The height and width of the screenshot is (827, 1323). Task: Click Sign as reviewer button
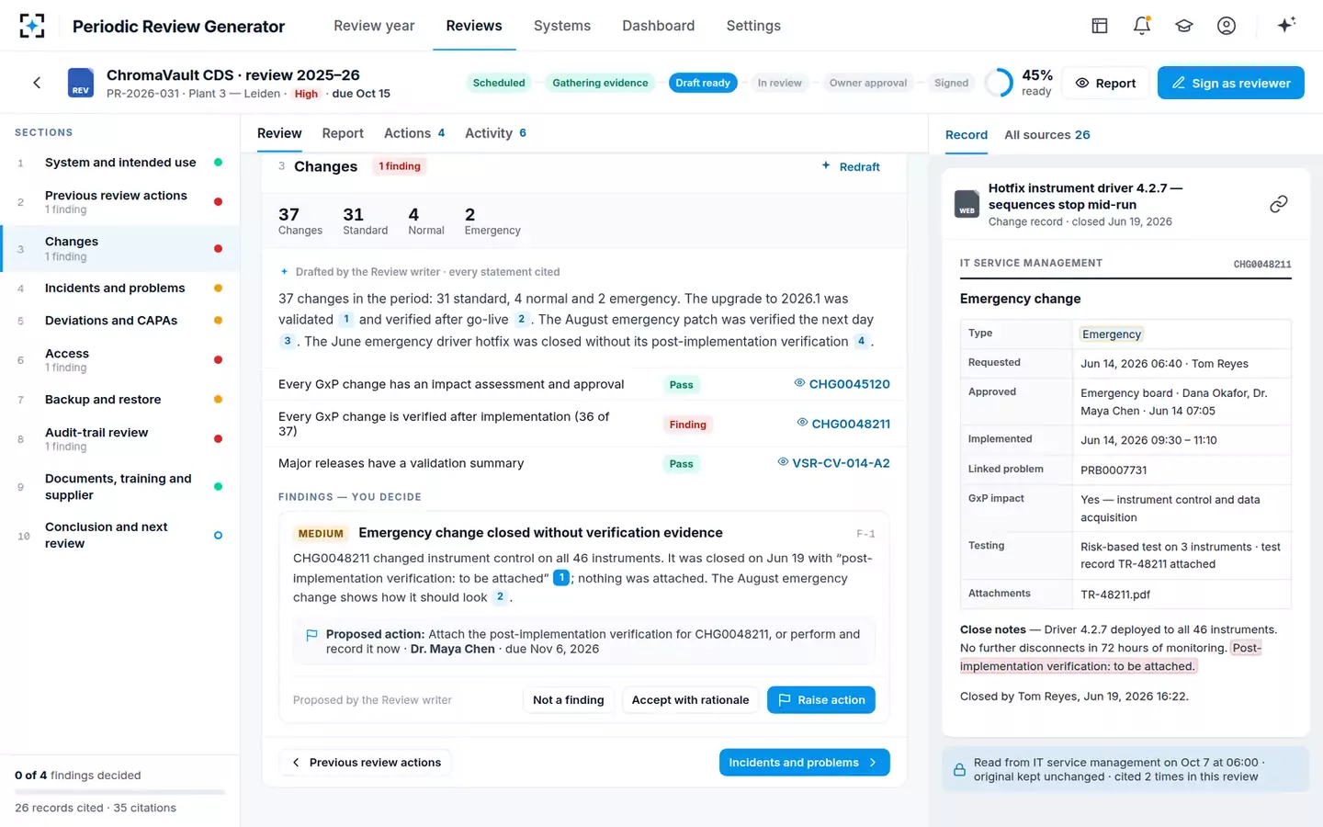pyautogui.click(x=1231, y=83)
